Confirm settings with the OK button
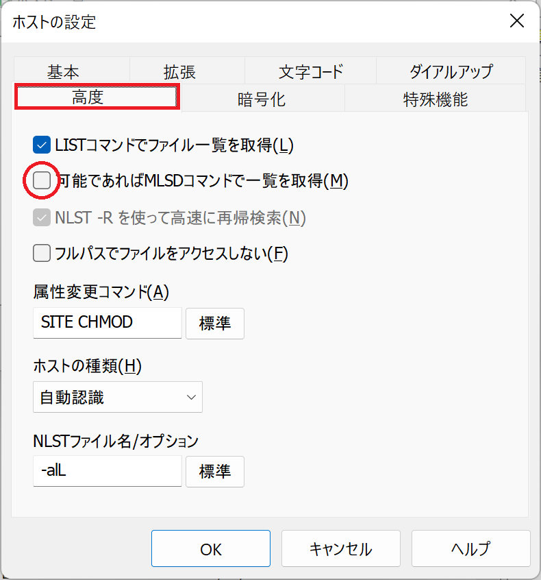This screenshot has width=541, height=580. click(x=211, y=549)
